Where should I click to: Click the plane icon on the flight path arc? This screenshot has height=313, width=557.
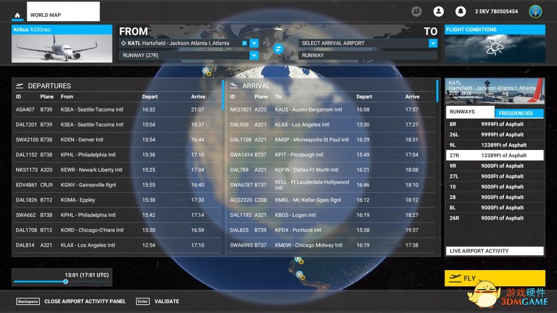click(x=278, y=28)
